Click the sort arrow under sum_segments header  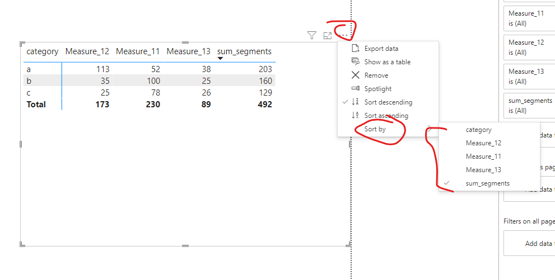220,59
